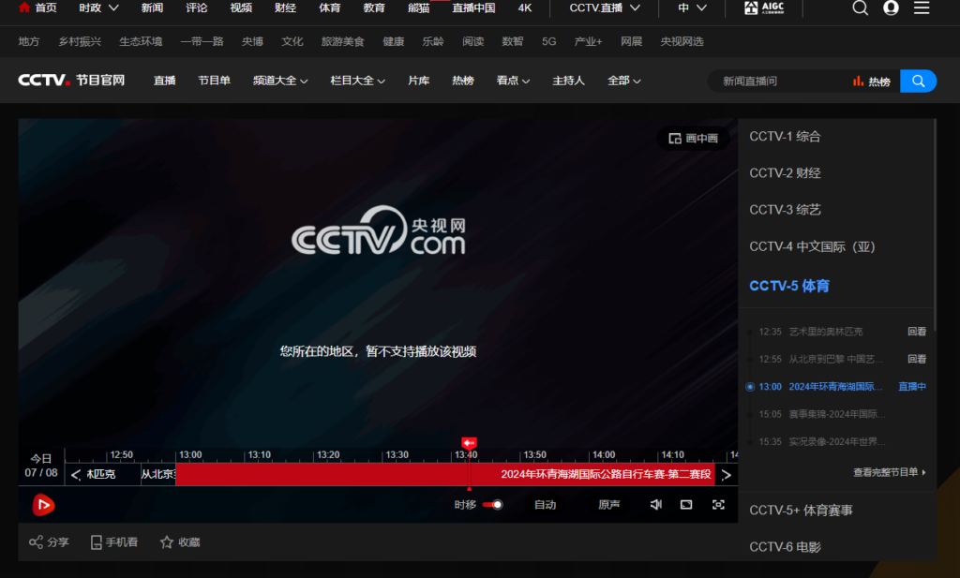
Task: Enable 画中画 picture-in-picture mode
Action: [x=693, y=139]
